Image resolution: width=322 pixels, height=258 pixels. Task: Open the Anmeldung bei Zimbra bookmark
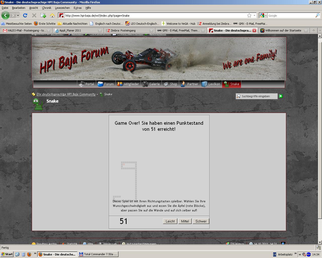pos(214,23)
